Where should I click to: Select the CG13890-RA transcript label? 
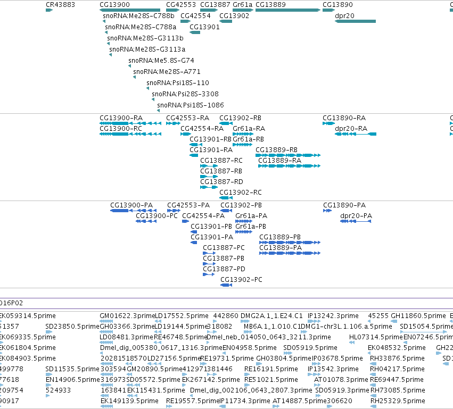tap(344, 118)
